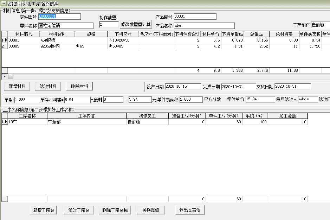Open 关联图纸 to link drawing

pyautogui.click(x=151, y=210)
